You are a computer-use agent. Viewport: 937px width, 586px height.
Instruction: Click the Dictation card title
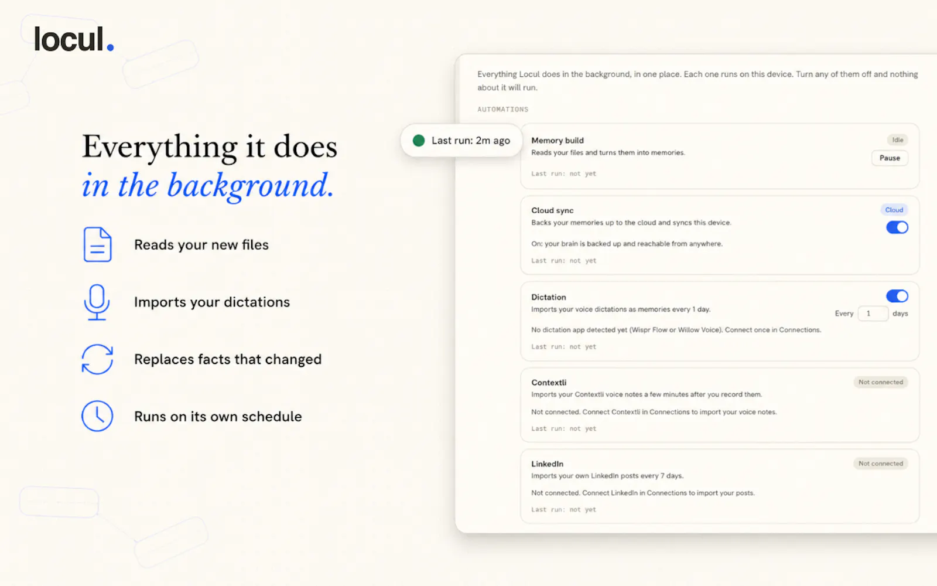coord(549,297)
